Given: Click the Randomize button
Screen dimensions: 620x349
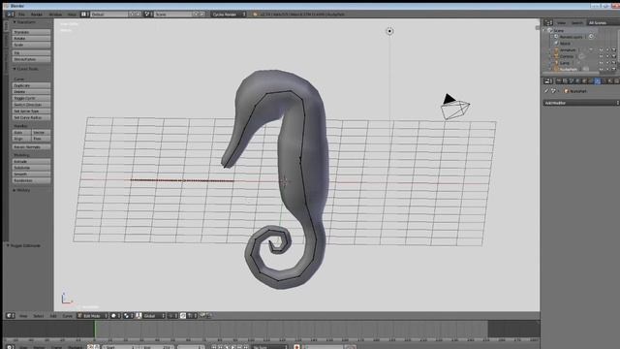Looking at the screenshot, I should 31,180.
